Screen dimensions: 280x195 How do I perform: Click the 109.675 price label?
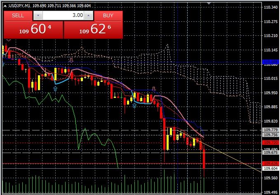tap(271, 153)
